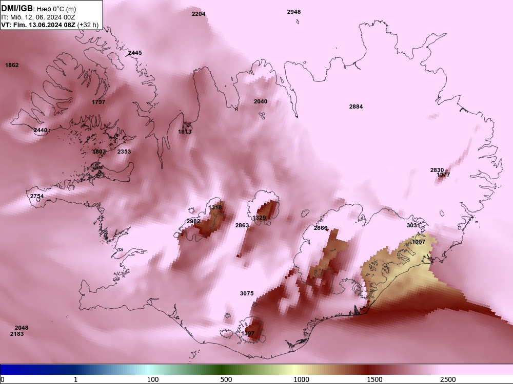Click the 2754 height value
Viewport: 513px width, 384px height.
pyautogui.click(x=37, y=196)
